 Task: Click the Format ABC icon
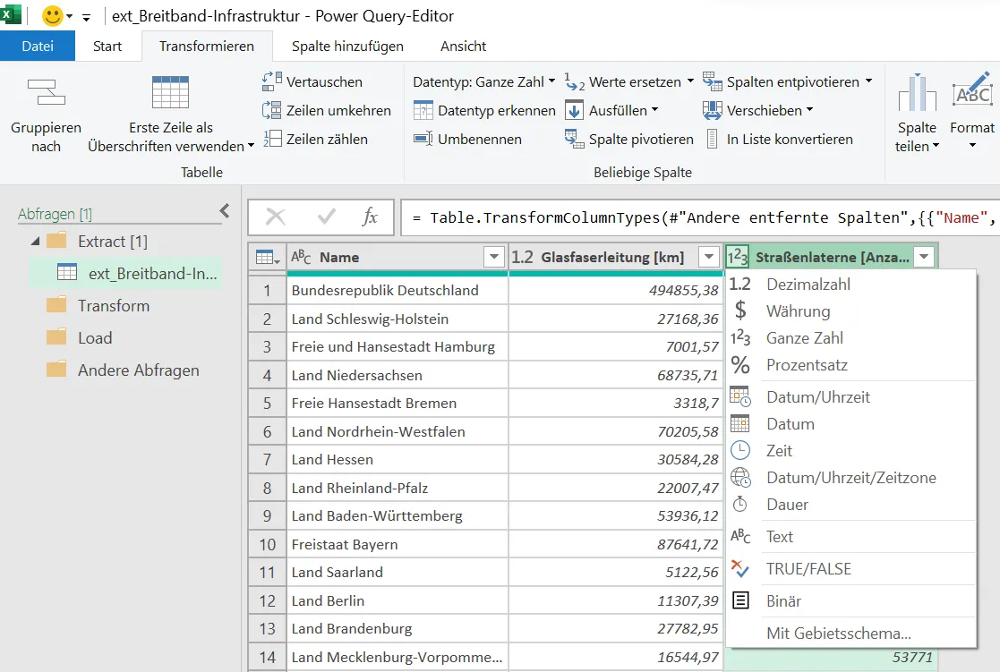972,89
